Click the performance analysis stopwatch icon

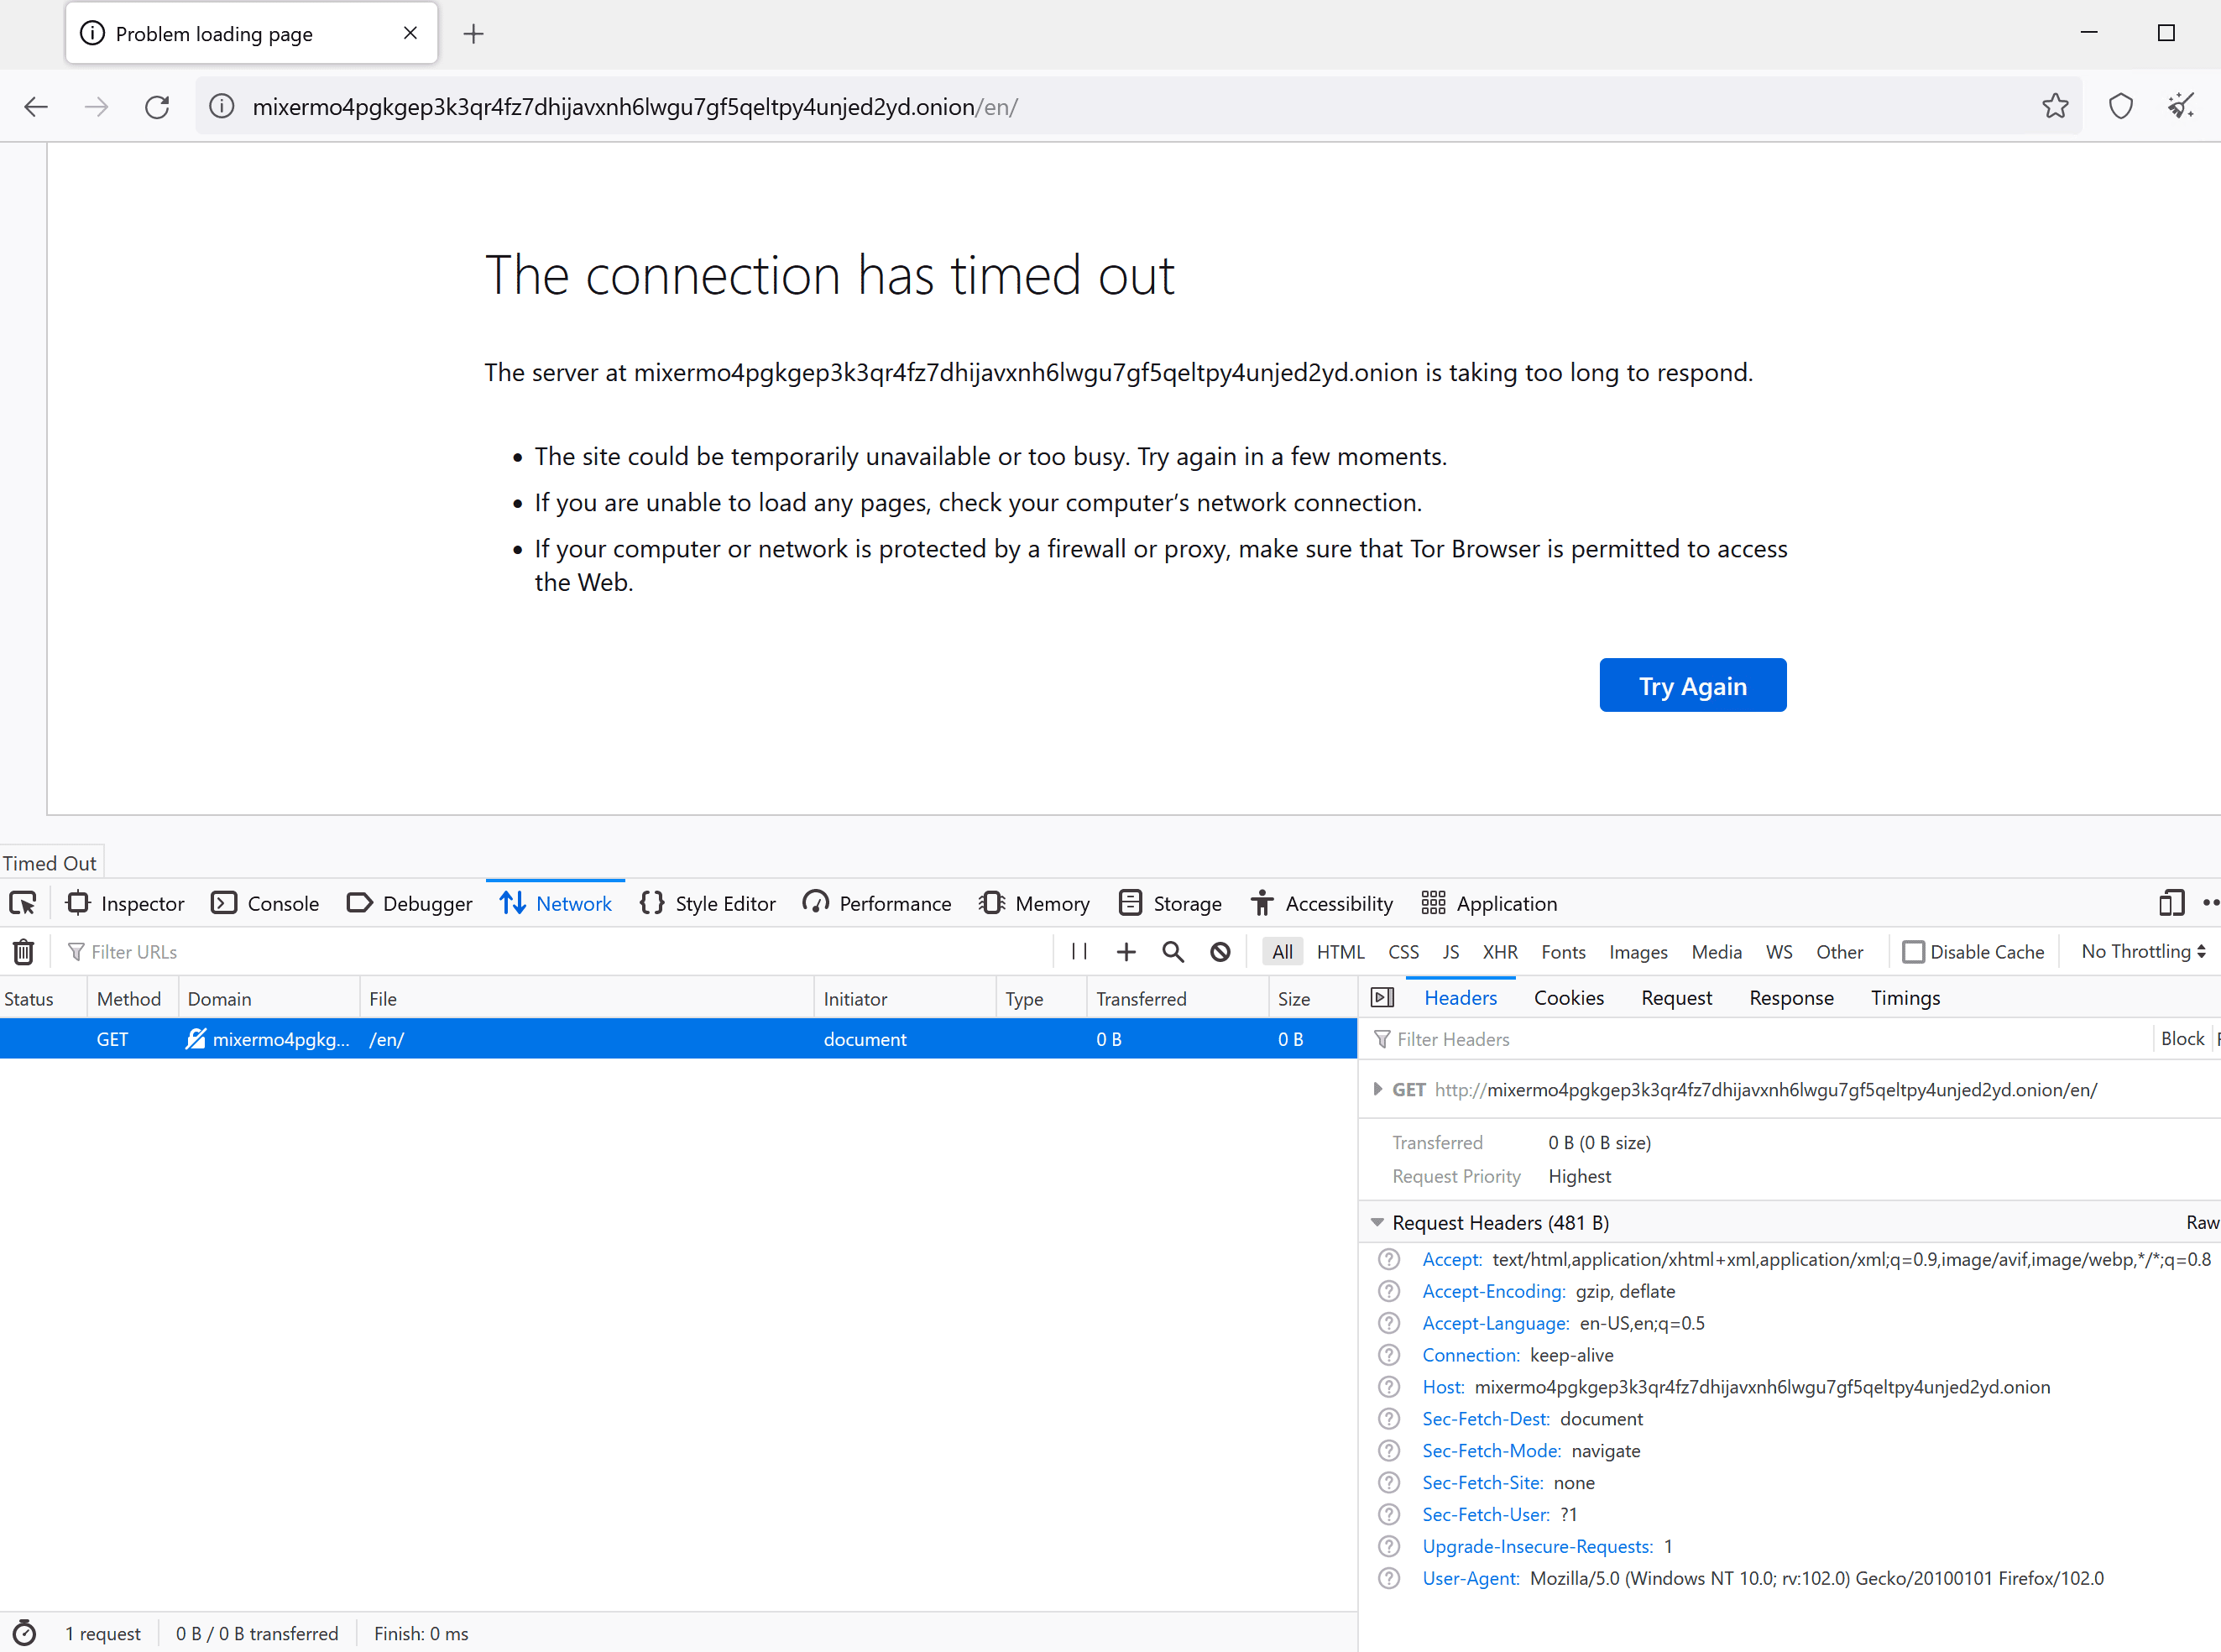point(24,1633)
